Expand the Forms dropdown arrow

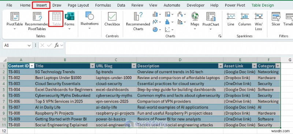[x=69, y=29]
